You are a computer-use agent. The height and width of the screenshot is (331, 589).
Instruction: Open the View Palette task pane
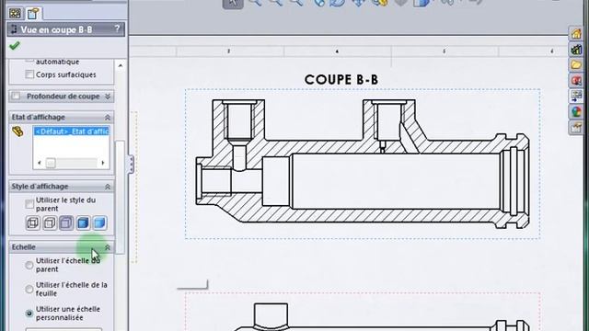click(576, 96)
